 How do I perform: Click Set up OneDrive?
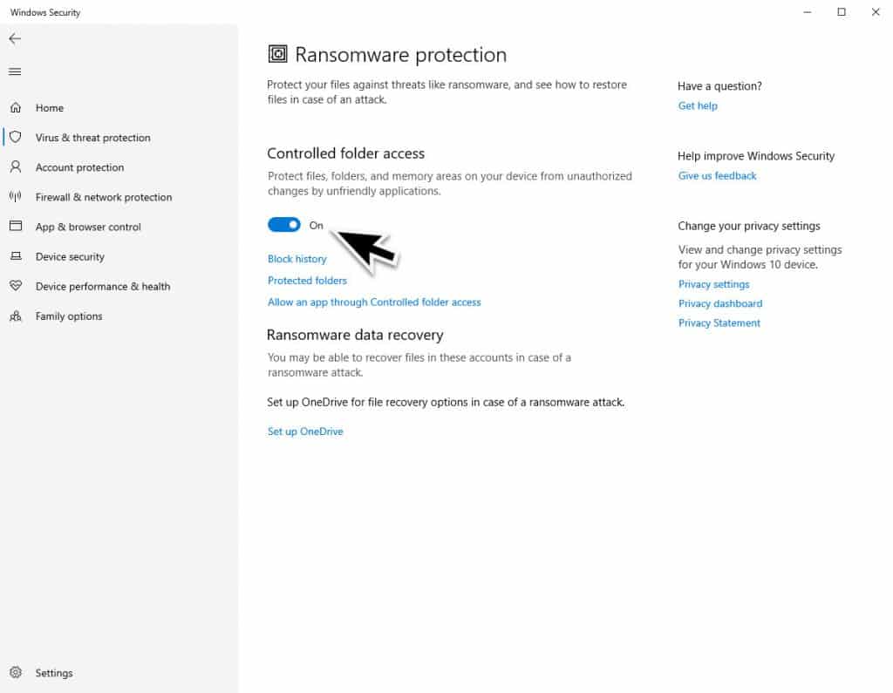click(305, 431)
